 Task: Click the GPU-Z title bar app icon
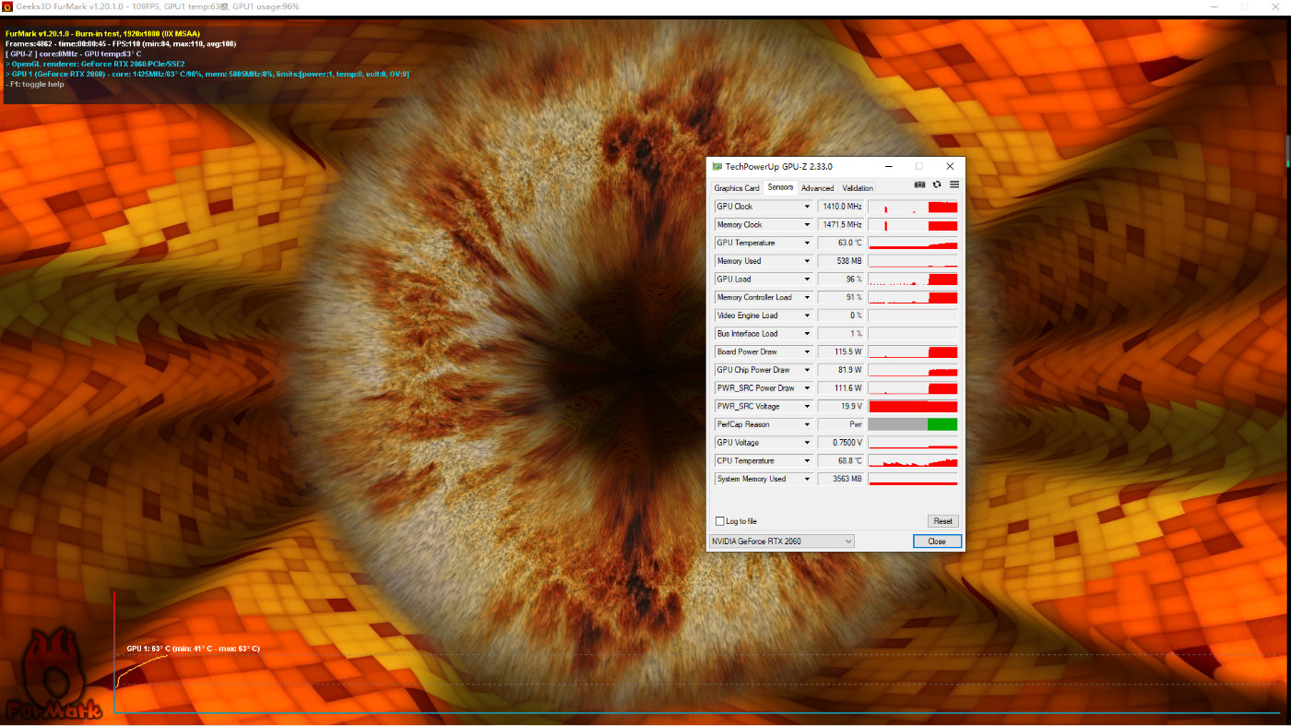717,167
